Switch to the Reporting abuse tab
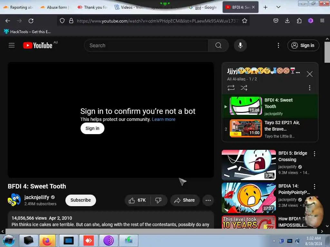Image resolution: width=330 pixels, height=247 pixels. 18,7
